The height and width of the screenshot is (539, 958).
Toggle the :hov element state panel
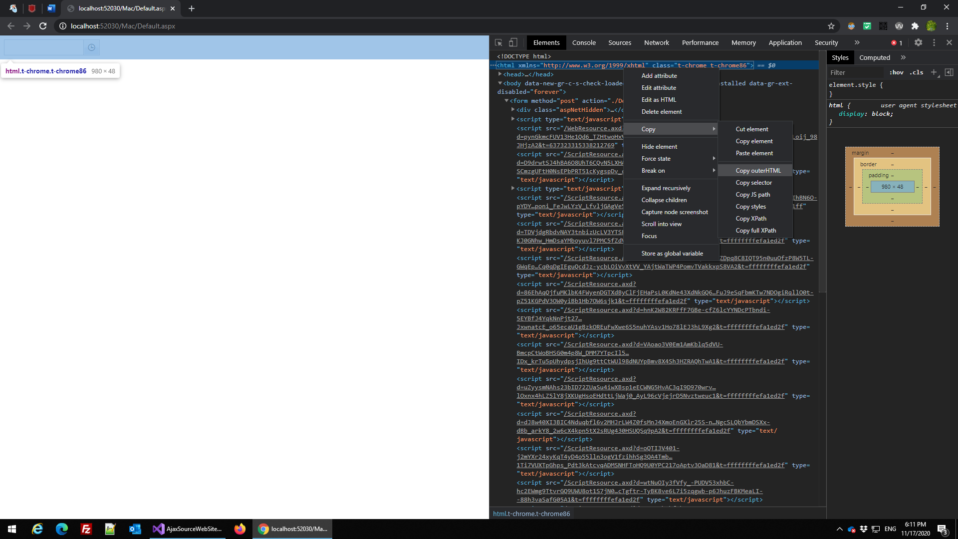pos(896,72)
